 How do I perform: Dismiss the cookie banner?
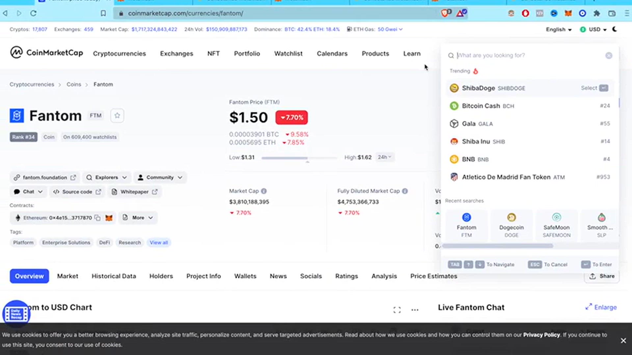coord(623,341)
